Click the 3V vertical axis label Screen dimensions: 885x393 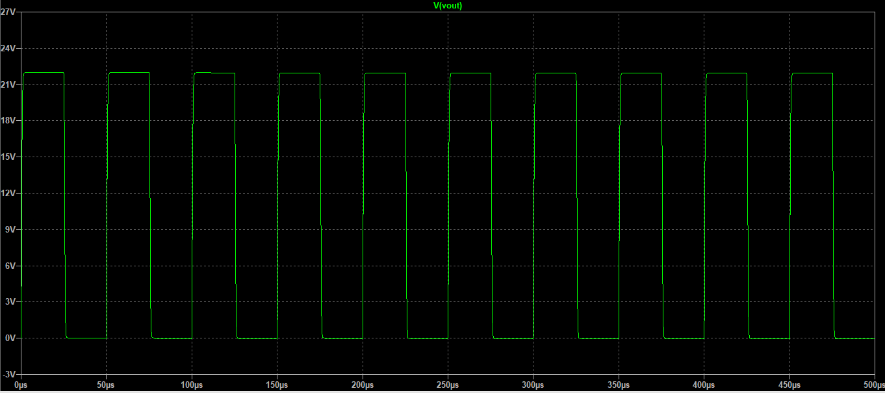click(10, 302)
